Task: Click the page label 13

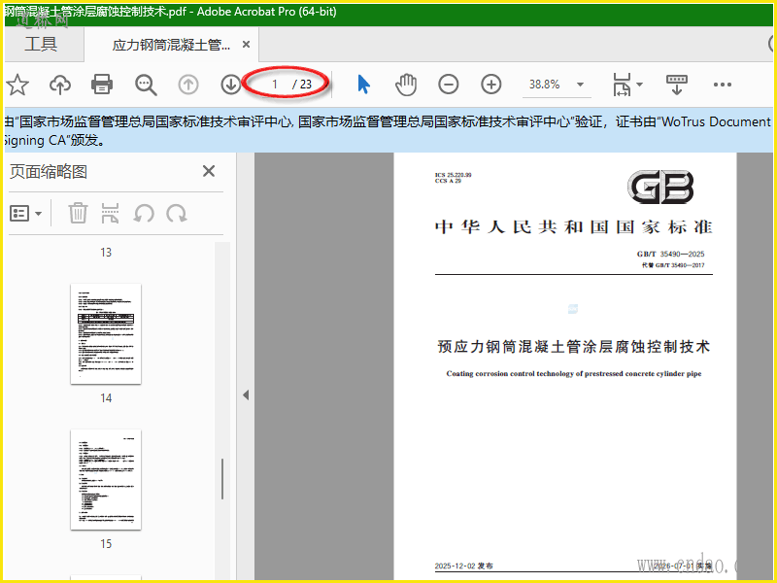Action: pos(106,253)
